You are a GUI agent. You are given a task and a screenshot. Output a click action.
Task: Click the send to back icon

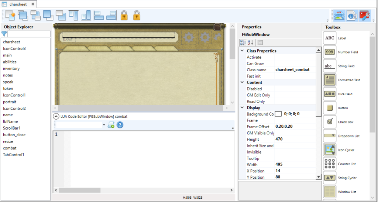[x=35, y=16]
